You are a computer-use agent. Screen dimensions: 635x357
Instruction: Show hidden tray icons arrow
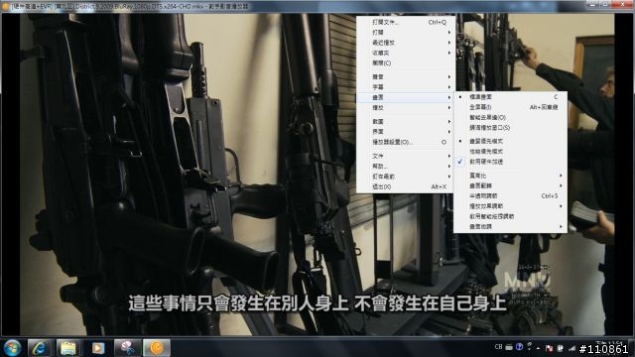[538, 348]
